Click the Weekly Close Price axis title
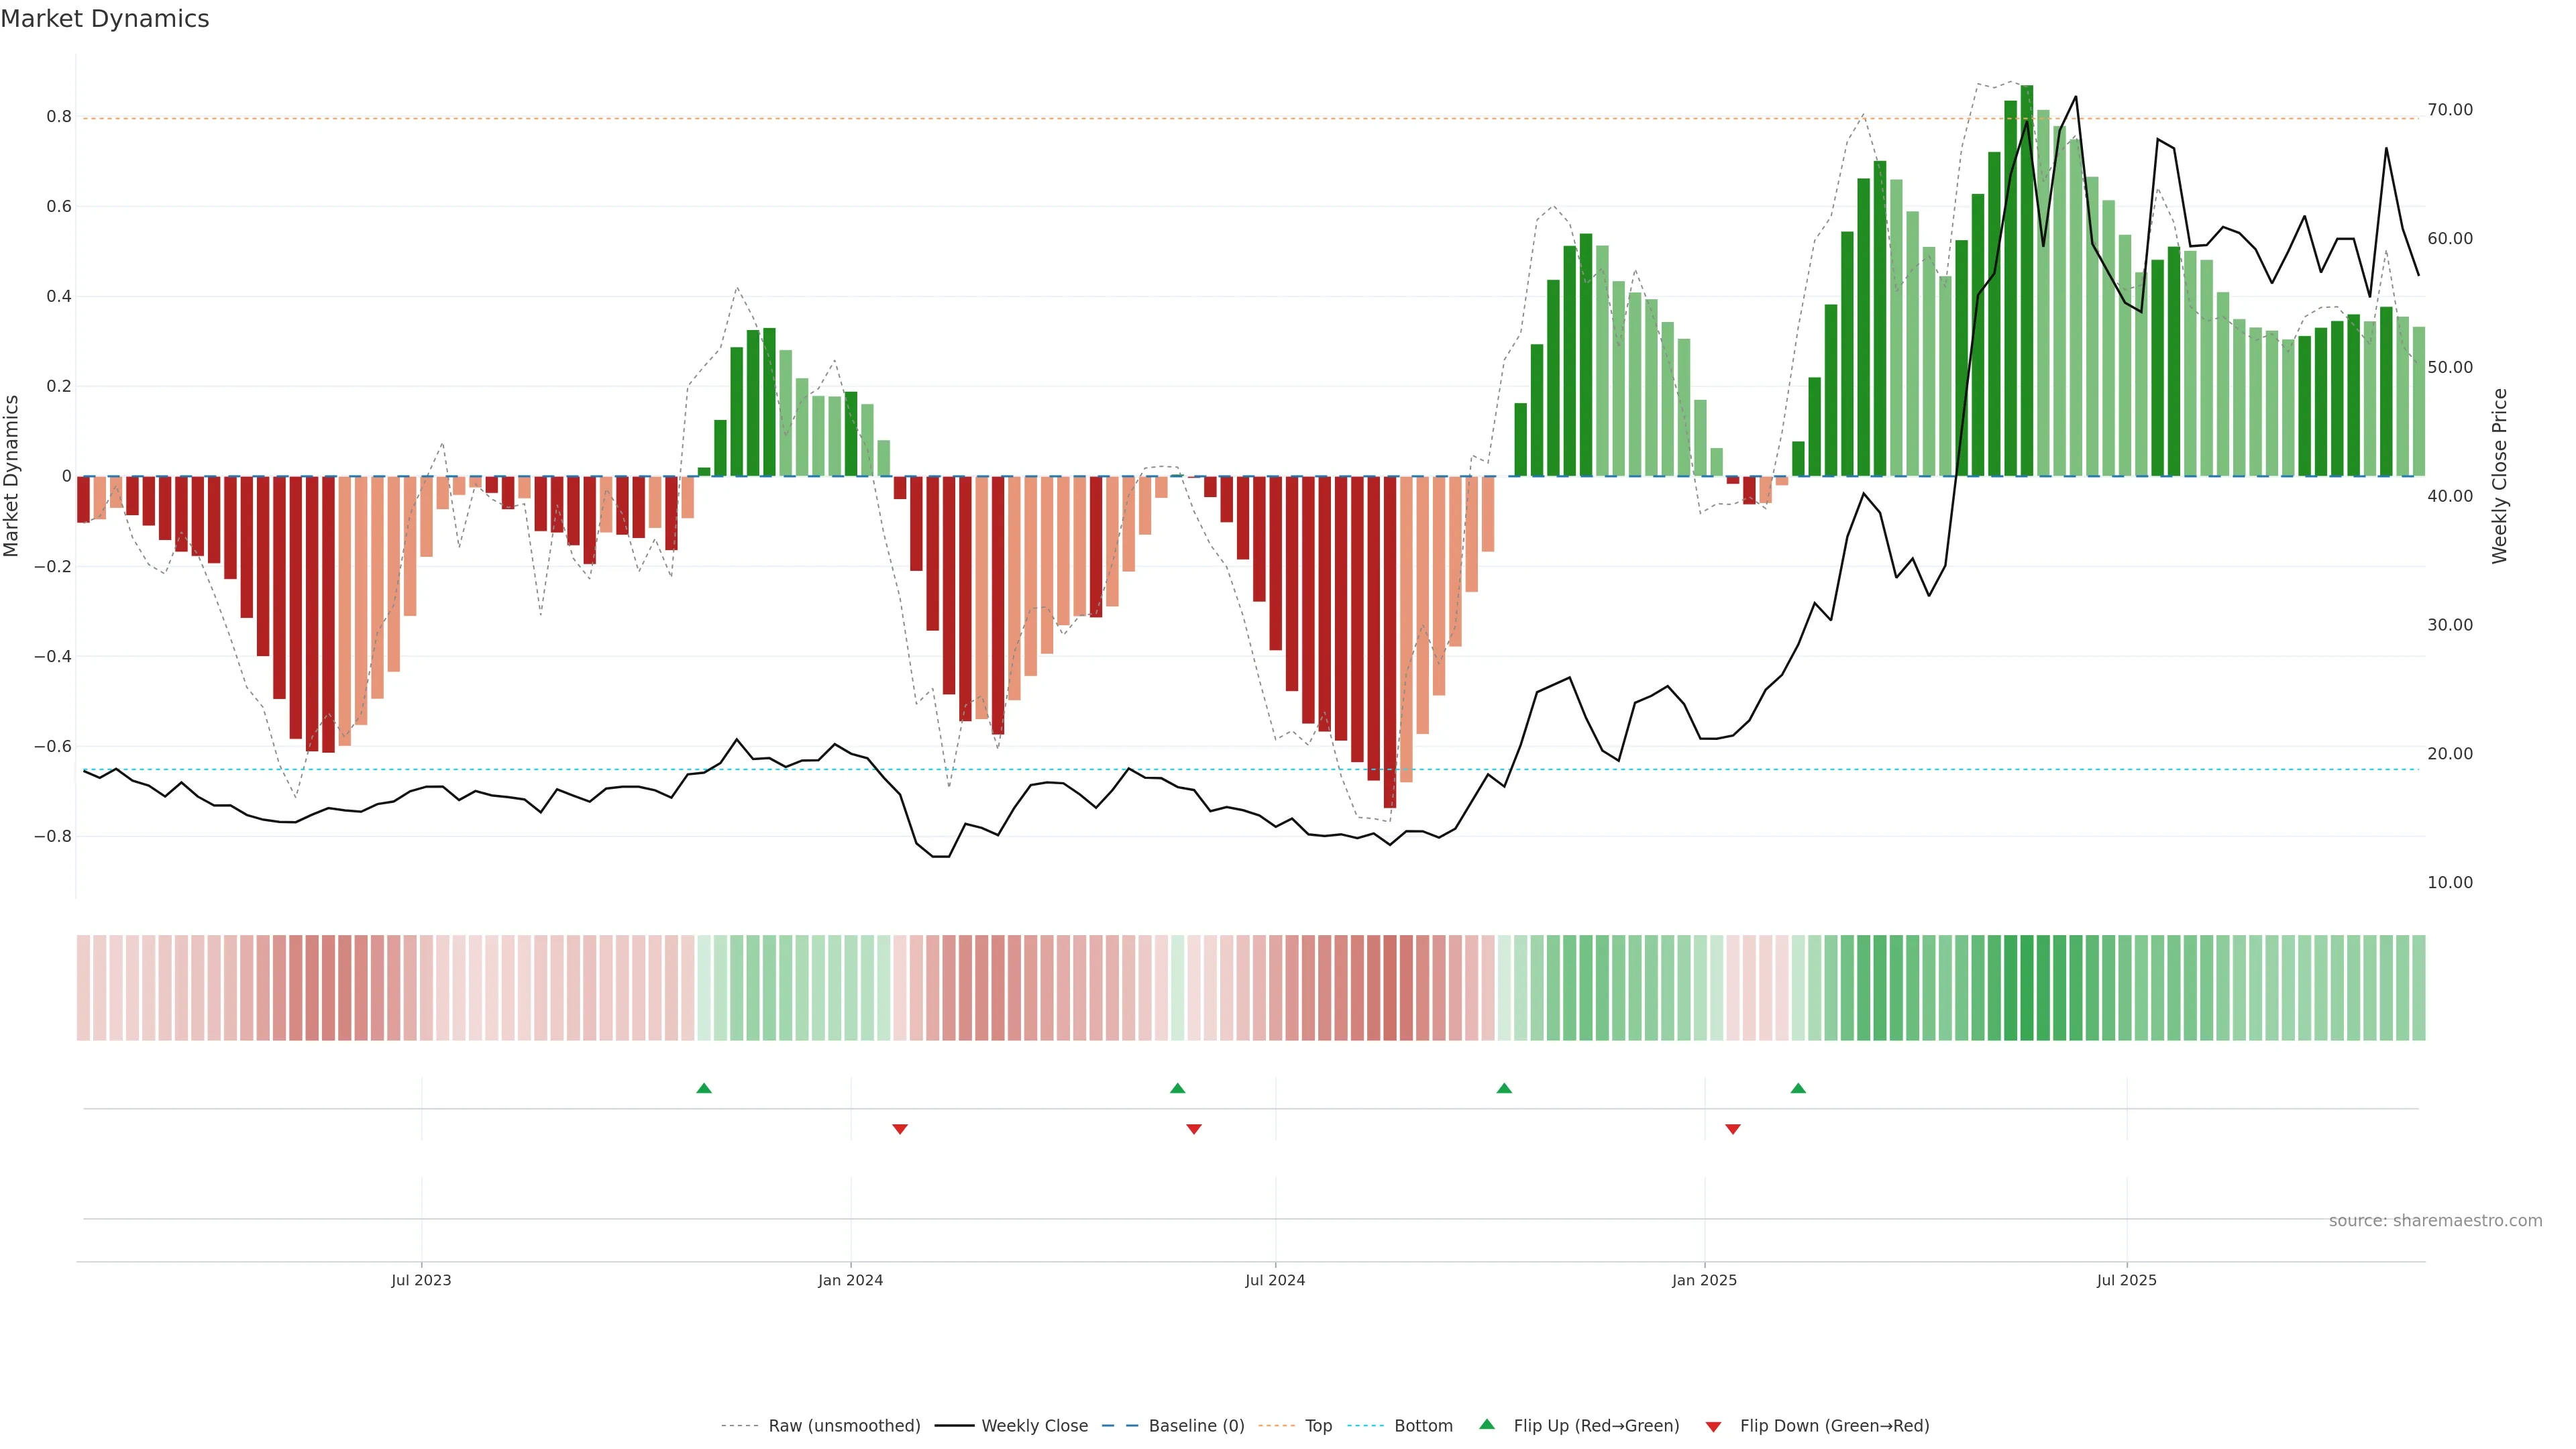Screen dimensions: 2576x1449 tap(2500, 476)
